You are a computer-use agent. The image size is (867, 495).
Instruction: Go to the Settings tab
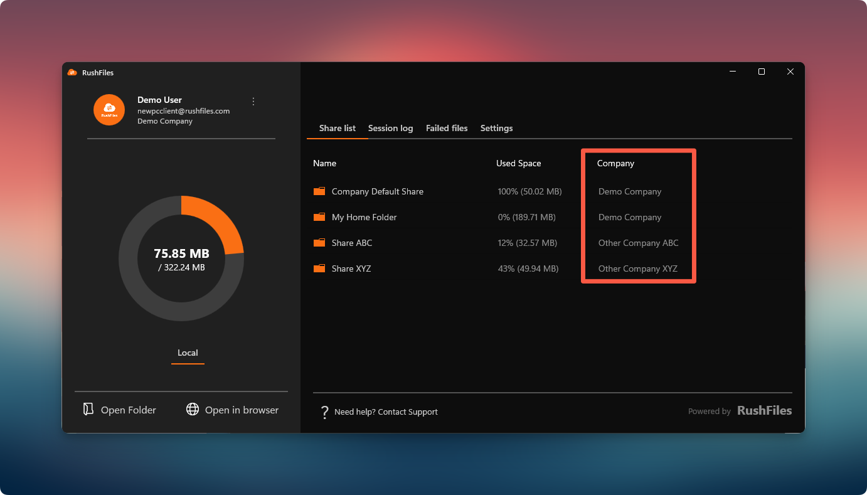(x=497, y=128)
